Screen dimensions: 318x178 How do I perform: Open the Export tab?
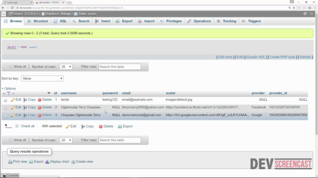(x=124, y=21)
